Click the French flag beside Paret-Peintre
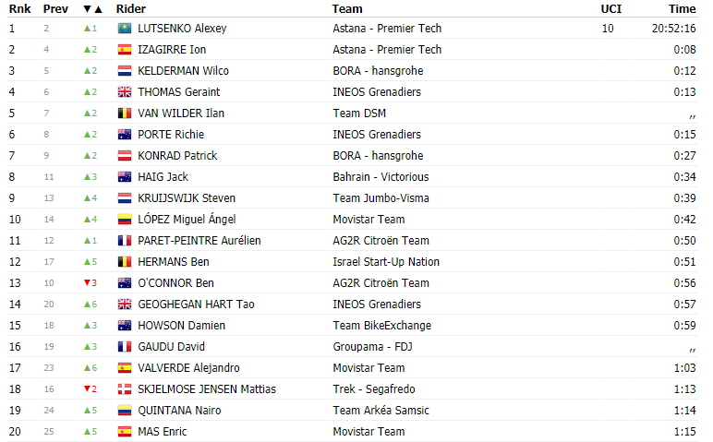Viewport: 713px width, 442px height. coord(124,241)
